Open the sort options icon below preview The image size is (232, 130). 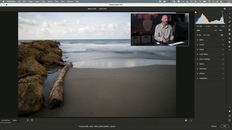click(28, 120)
